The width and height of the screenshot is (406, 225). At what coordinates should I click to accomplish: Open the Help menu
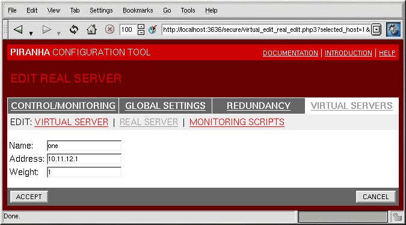coord(211,10)
